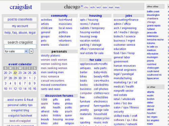169x126 pixels.
Task: Open 'rideshare' community category
Action: pos(65,36)
